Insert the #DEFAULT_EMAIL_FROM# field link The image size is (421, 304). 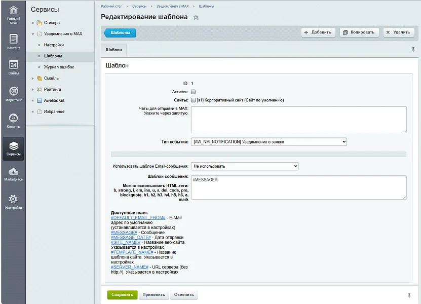pyautogui.click(x=138, y=218)
